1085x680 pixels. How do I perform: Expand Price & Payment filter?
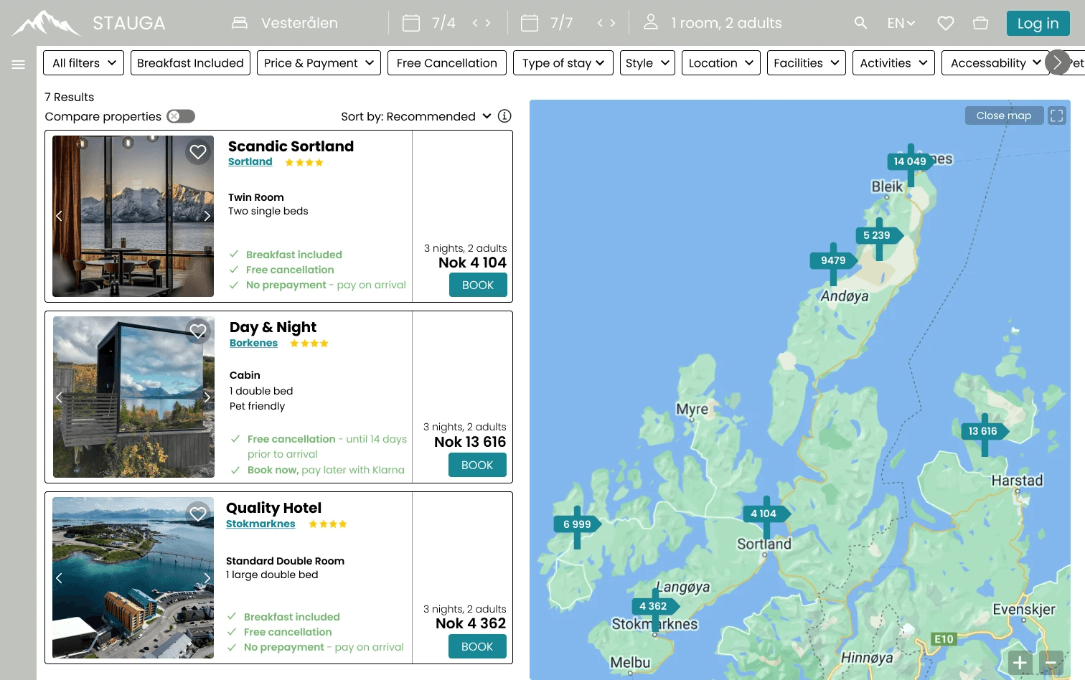(319, 63)
